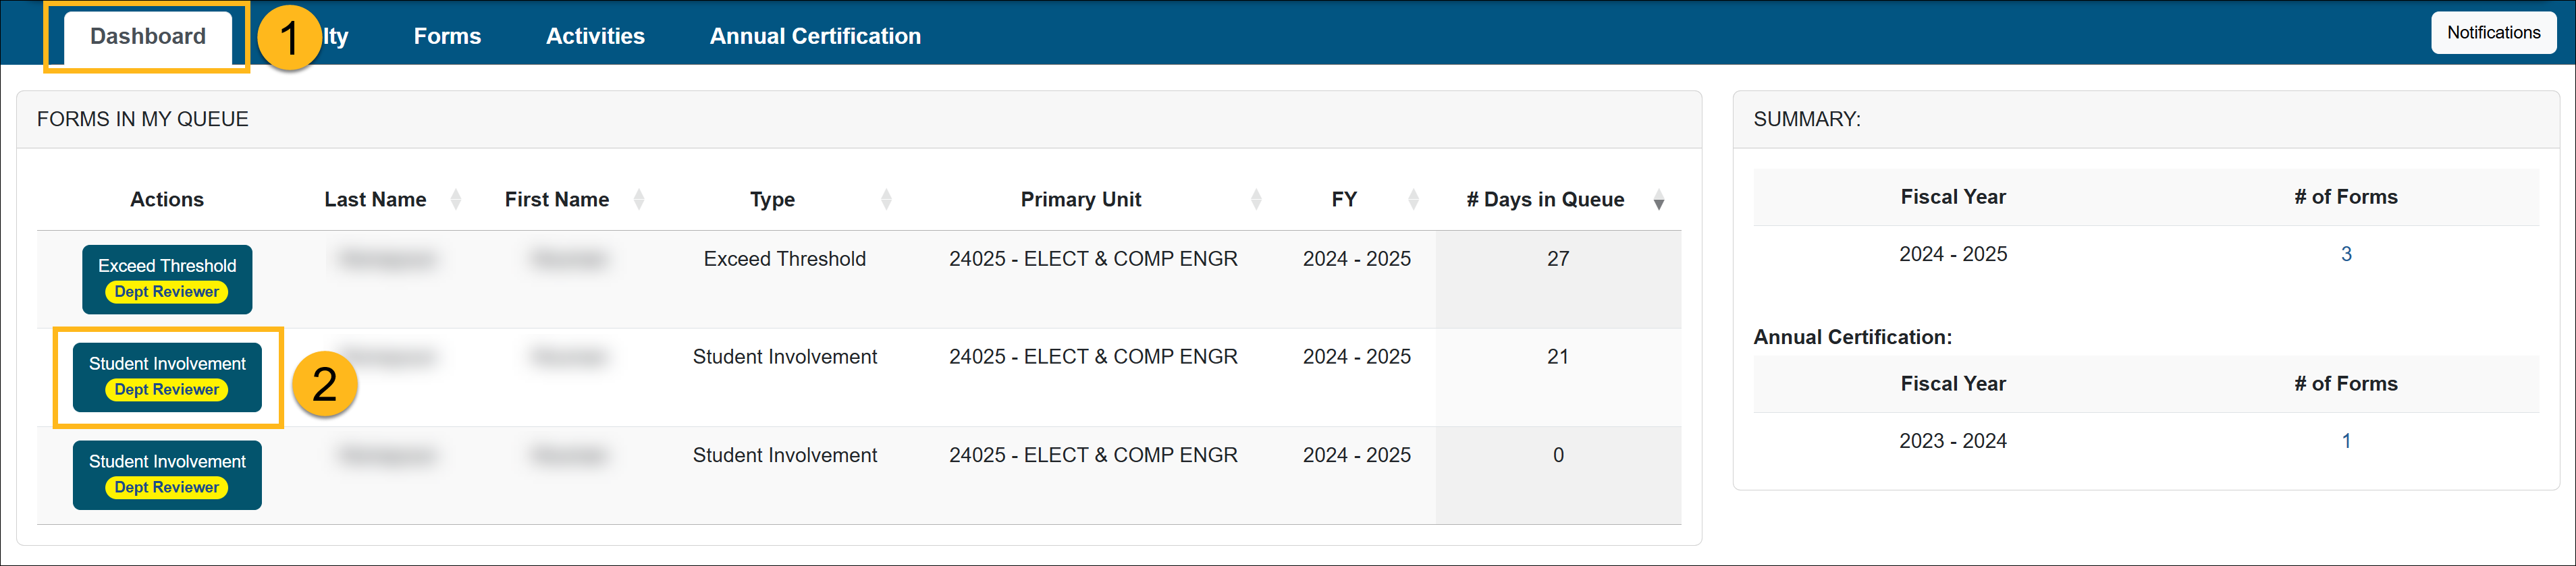The image size is (2576, 566).
Task: Select the 27 days in queue cell
Action: (1558, 259)
